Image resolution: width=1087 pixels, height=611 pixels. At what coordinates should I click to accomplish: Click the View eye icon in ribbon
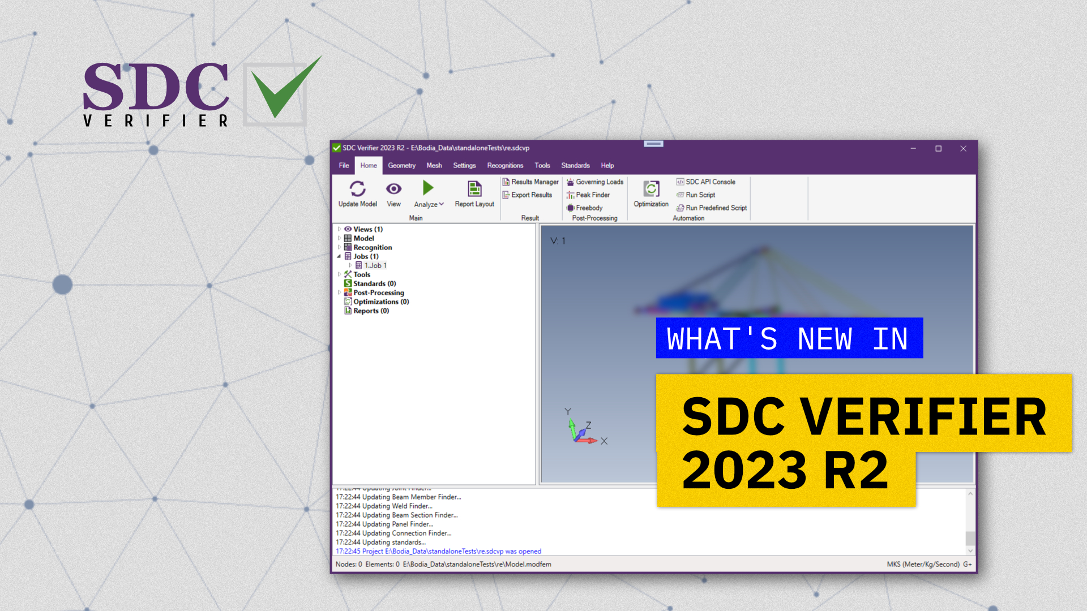[393, 188]
